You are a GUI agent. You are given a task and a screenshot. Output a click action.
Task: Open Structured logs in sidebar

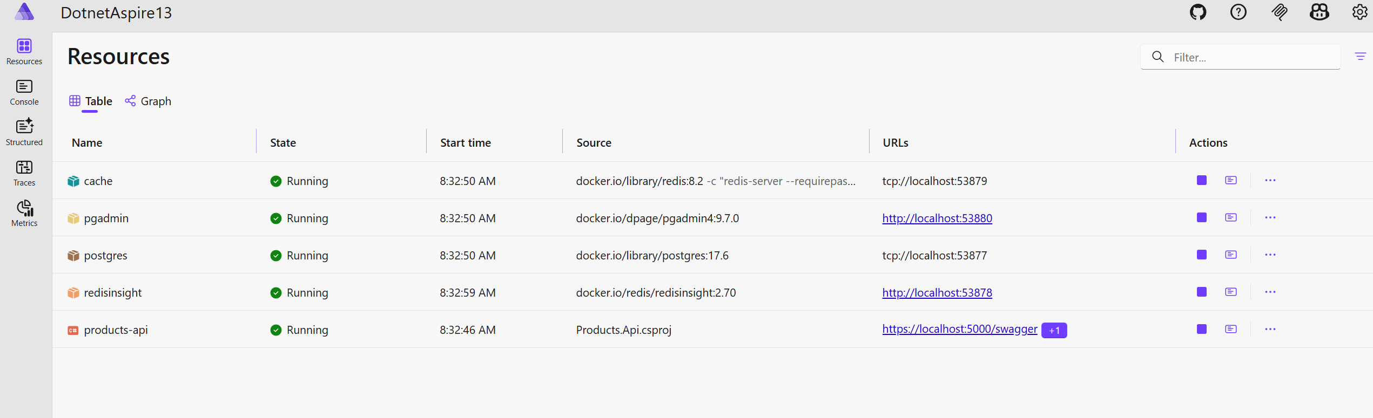[x=24, y=133]
